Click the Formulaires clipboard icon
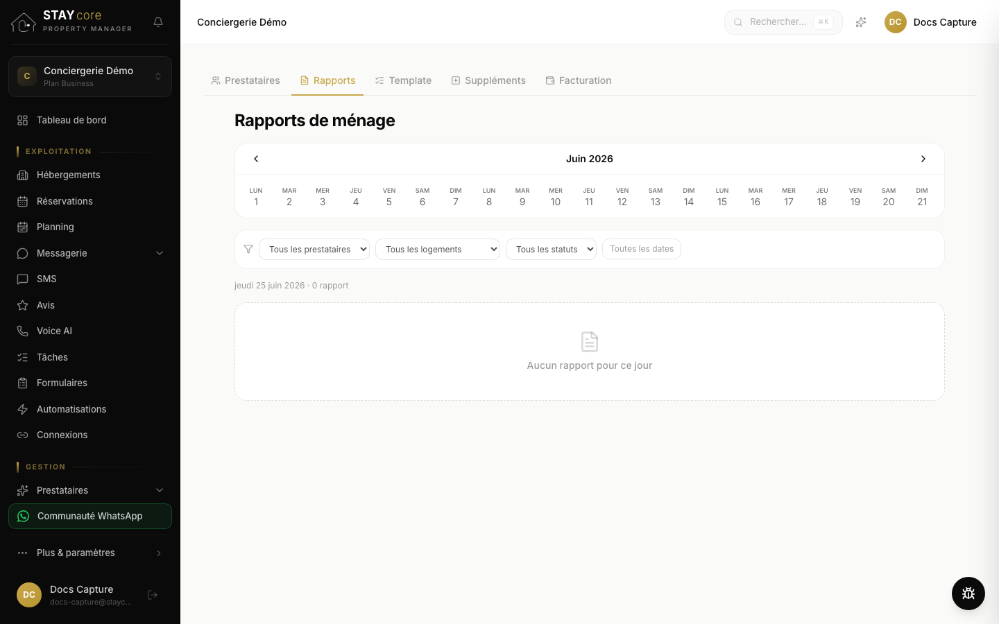This screenshot has width=999, height=624. click(x=23, y=383)
